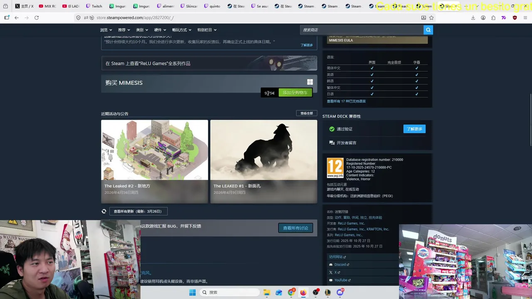Open the Firefox hamburger menu

coord(525,17)
